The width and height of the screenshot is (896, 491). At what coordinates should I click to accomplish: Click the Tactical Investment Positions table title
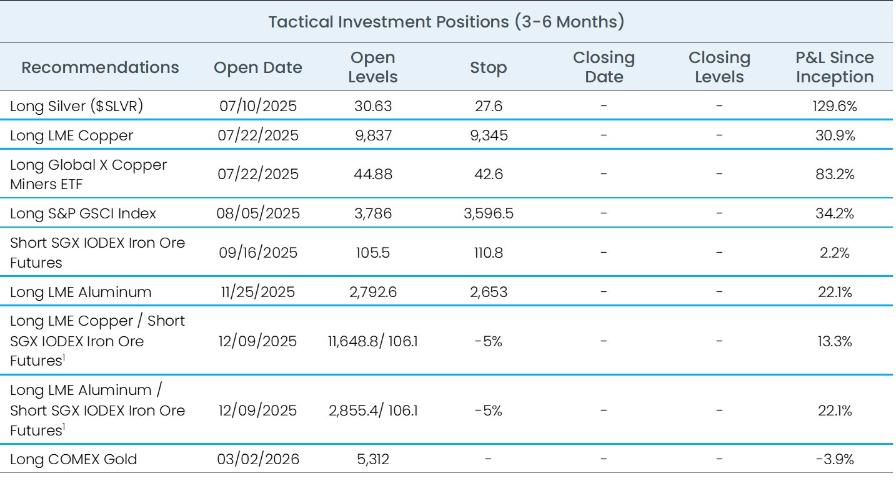[x=446, y=22]
